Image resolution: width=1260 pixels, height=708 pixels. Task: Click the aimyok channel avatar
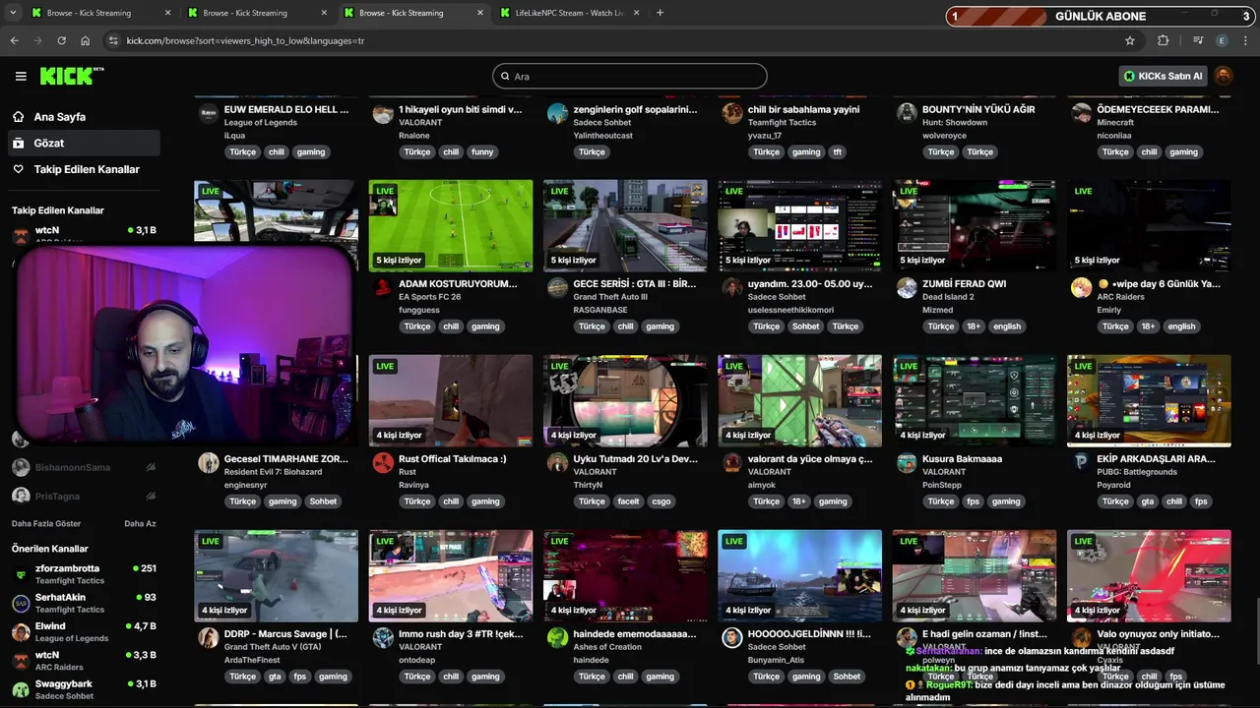tap(732, 463)
